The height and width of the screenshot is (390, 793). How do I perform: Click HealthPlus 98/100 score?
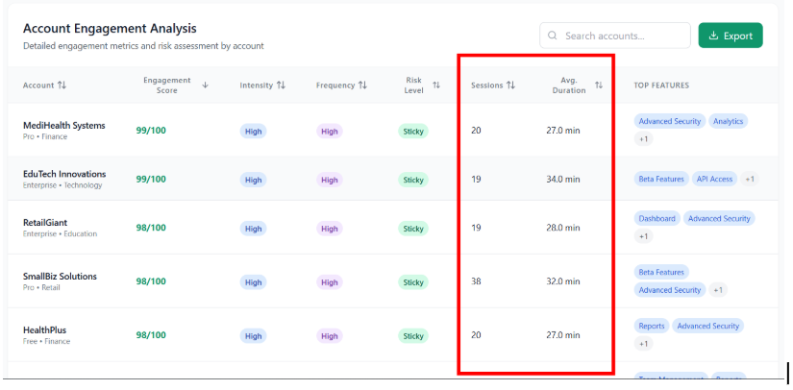[x=151, y=335]
